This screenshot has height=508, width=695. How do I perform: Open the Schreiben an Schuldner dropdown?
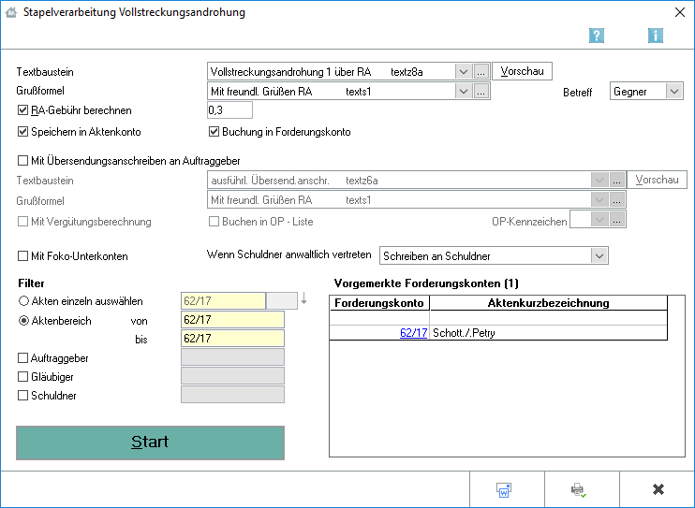pyautogui.click(x=599, y=255)
